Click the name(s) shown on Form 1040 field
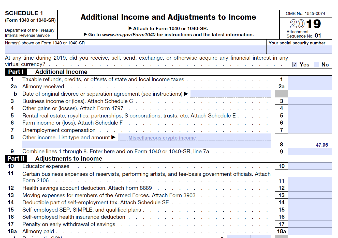The image size is (338, 238). pyautogui.click(x=135, y=49)
